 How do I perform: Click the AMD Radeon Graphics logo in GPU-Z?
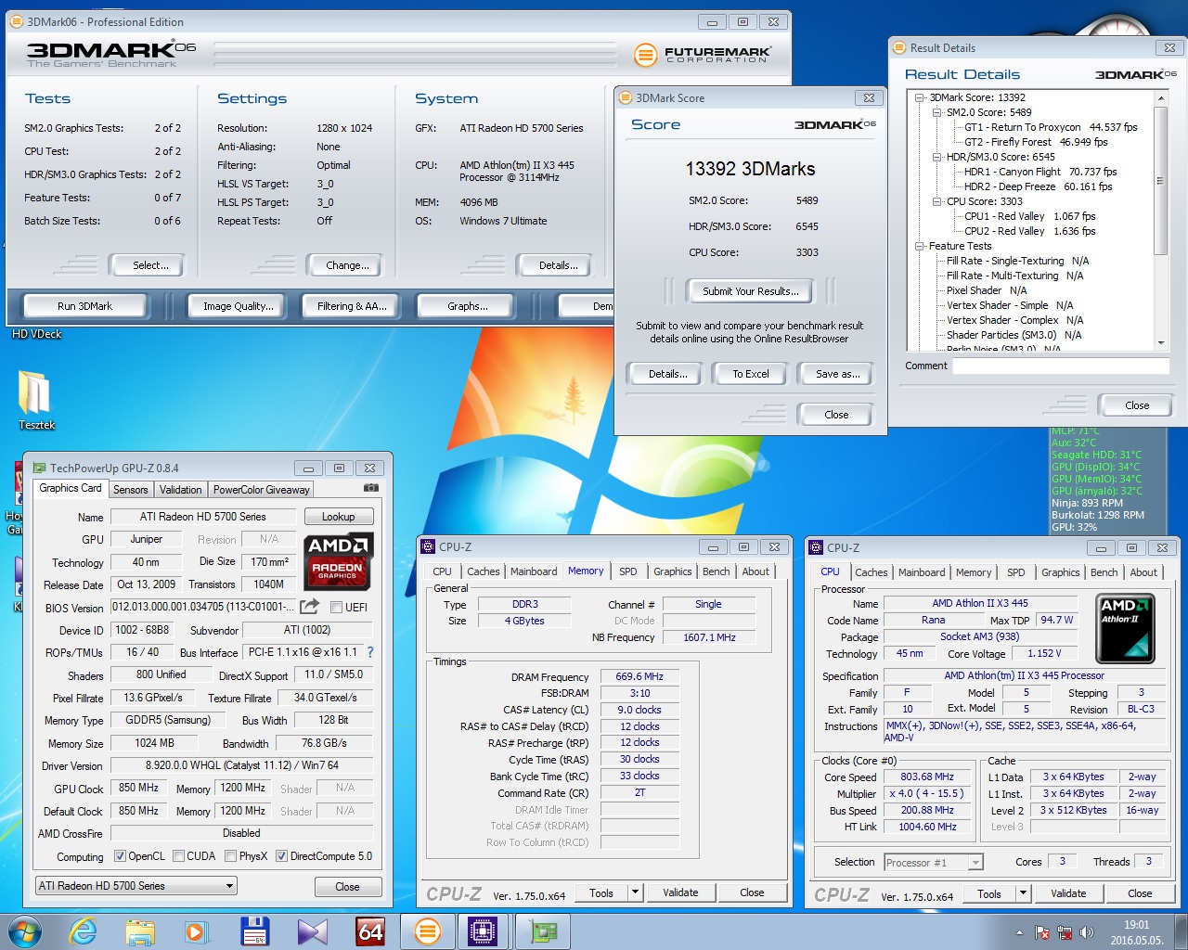340,561
